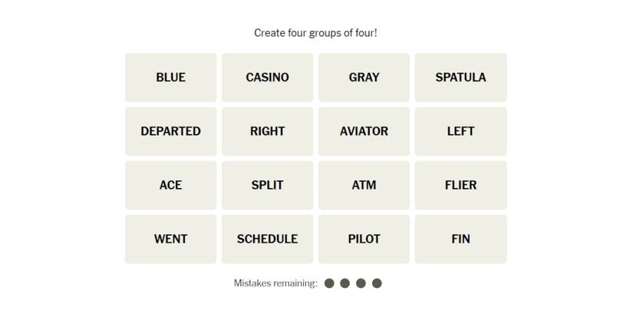Pick the ATM tile
This screenshot has height=317, width=633.
tap(364, 185)
